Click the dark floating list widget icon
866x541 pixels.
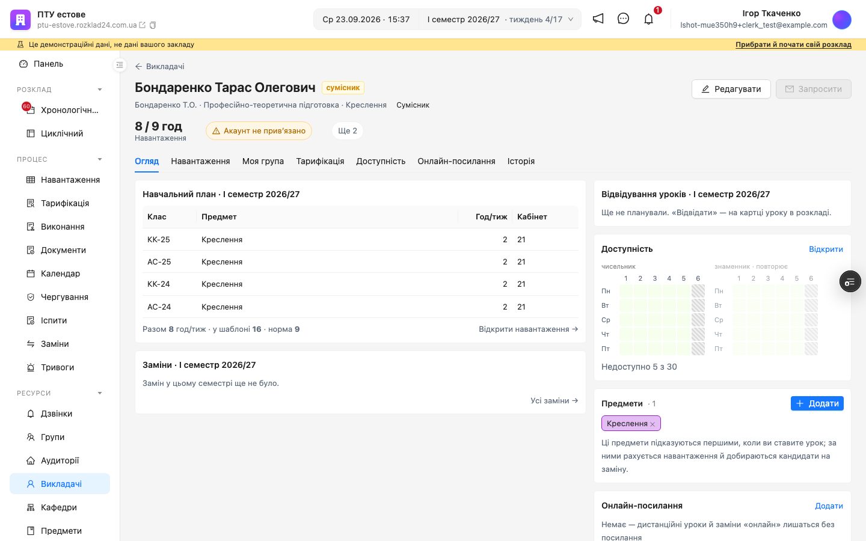click(850, 281)
